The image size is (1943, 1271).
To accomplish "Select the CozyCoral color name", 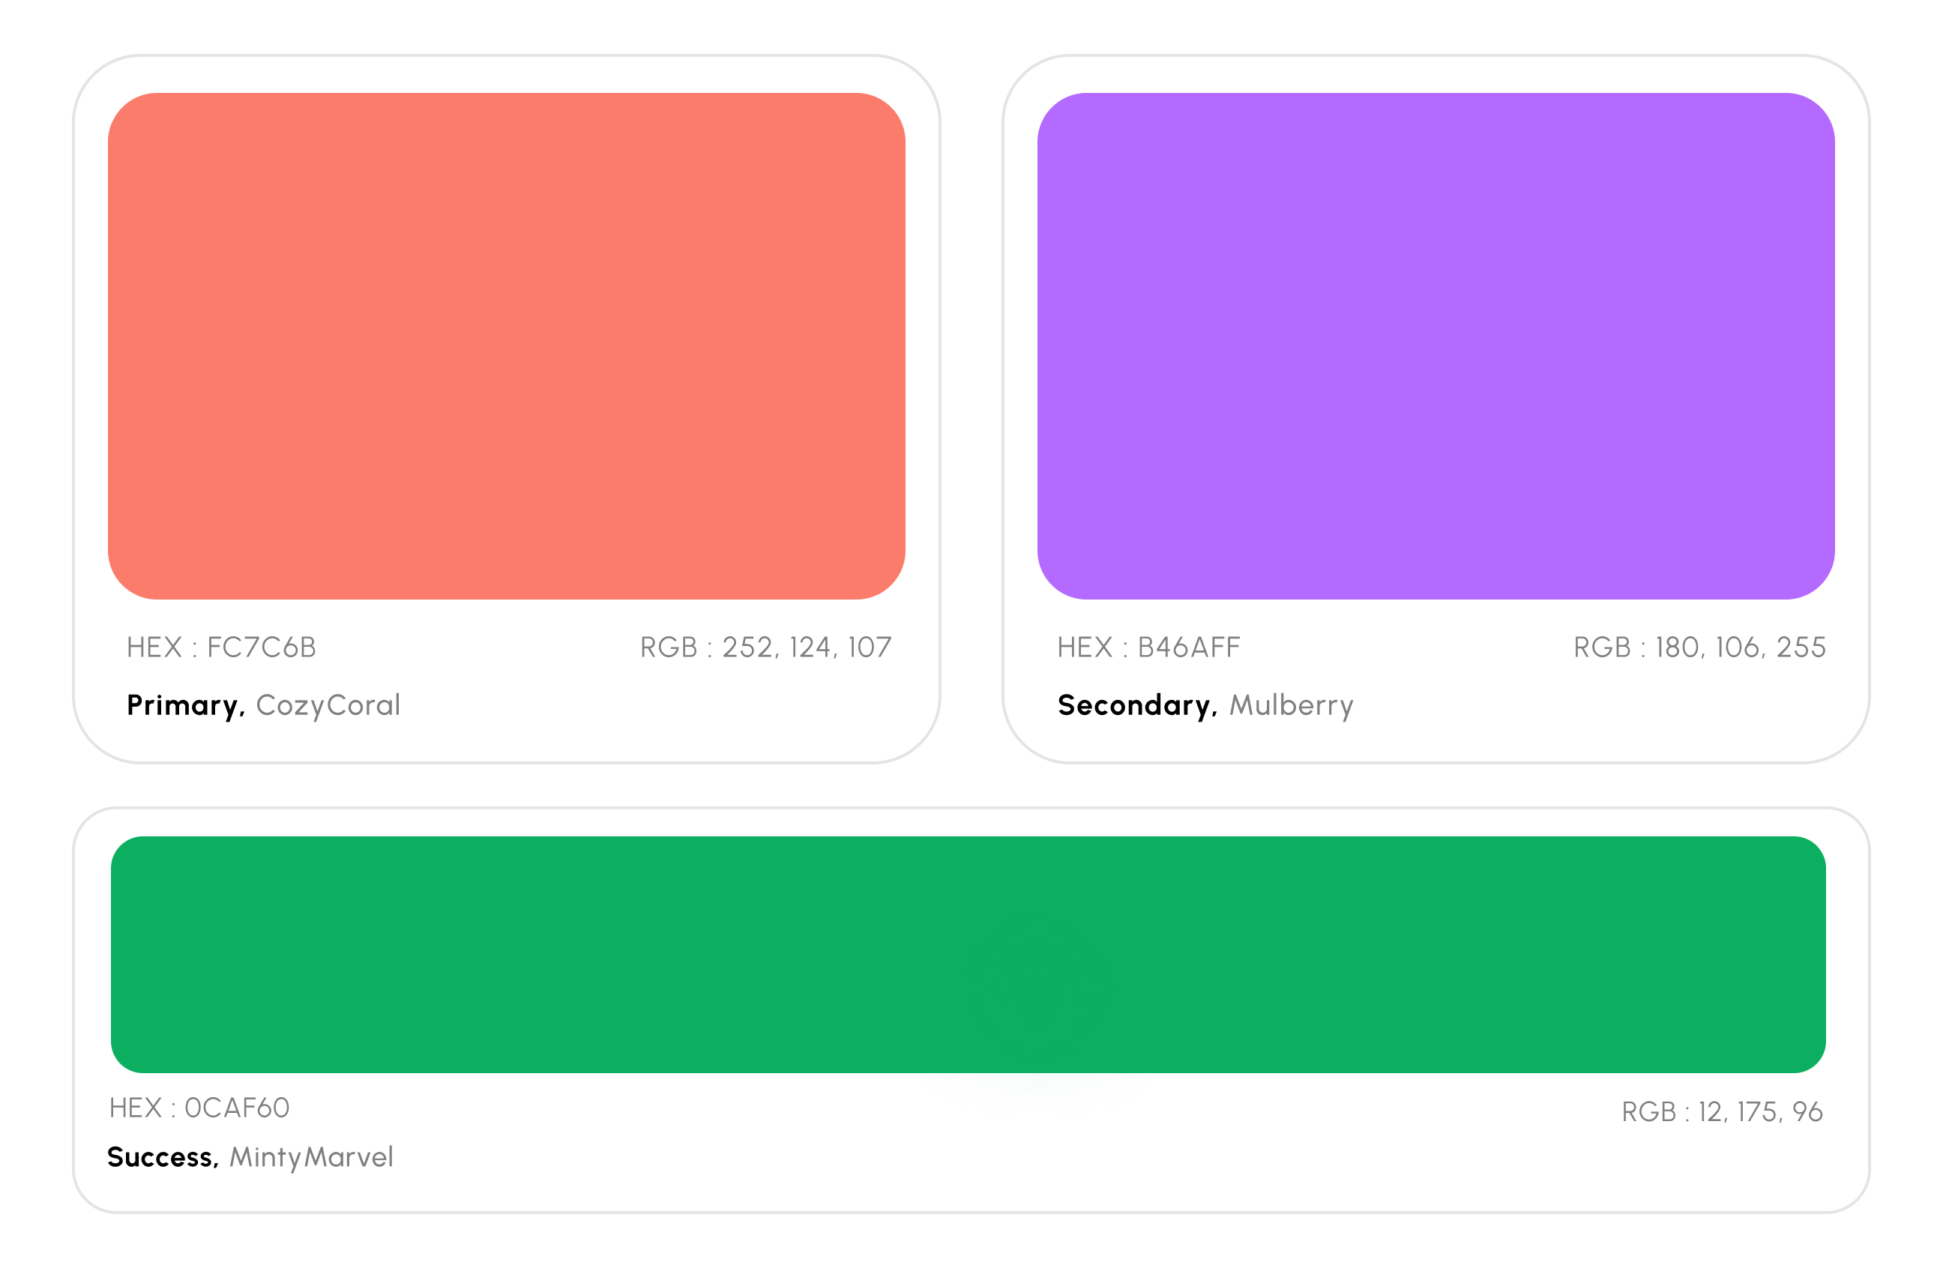I will [x=328, y=705].
